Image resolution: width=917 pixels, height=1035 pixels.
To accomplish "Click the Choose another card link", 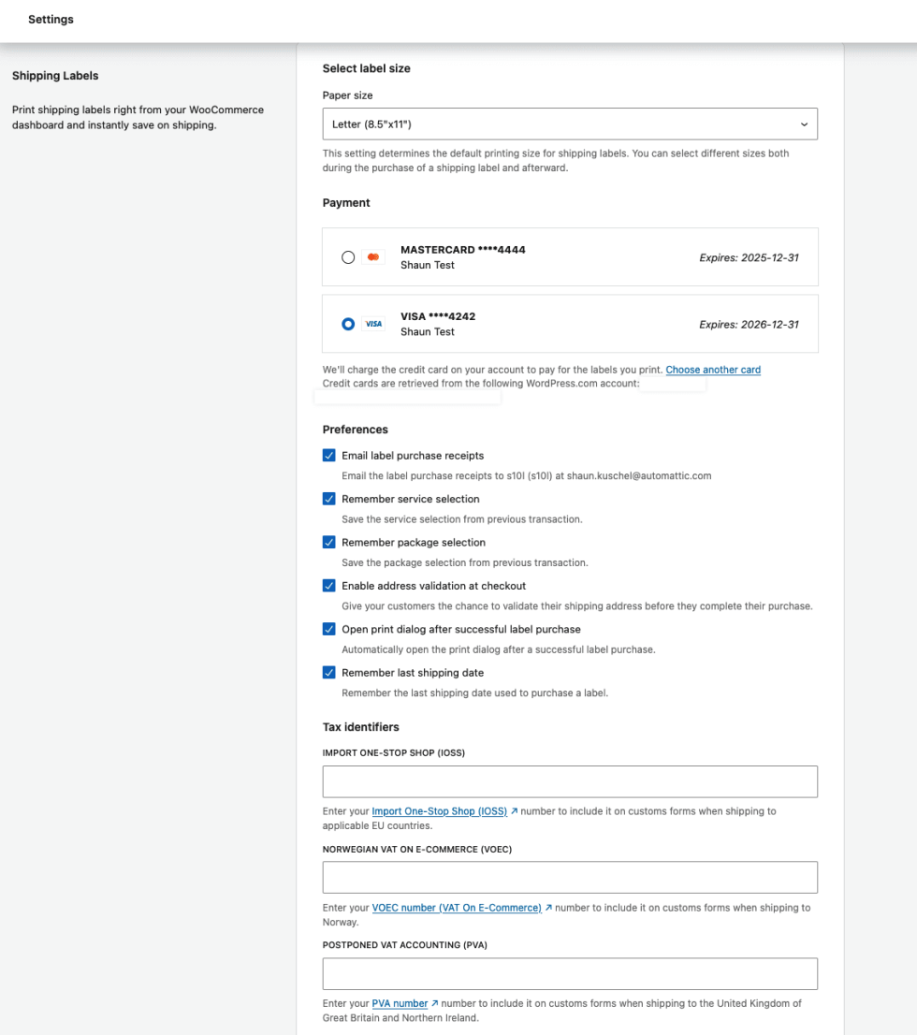I will coord(713,370).
